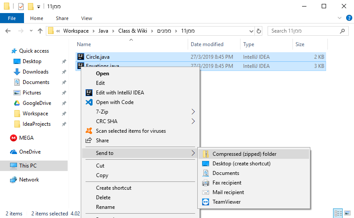Expand the CRC SHA submenu arrow

point(193,121)
